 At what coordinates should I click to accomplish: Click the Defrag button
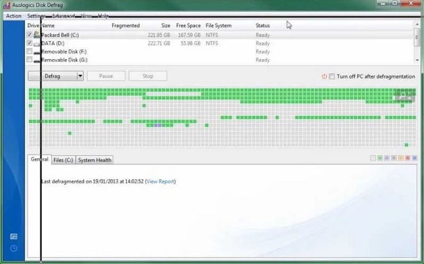pyautogui.click(x=52, y=76)
